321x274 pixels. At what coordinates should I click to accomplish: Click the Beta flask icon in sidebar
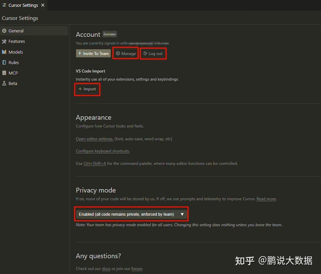click(x=4, y=83)
